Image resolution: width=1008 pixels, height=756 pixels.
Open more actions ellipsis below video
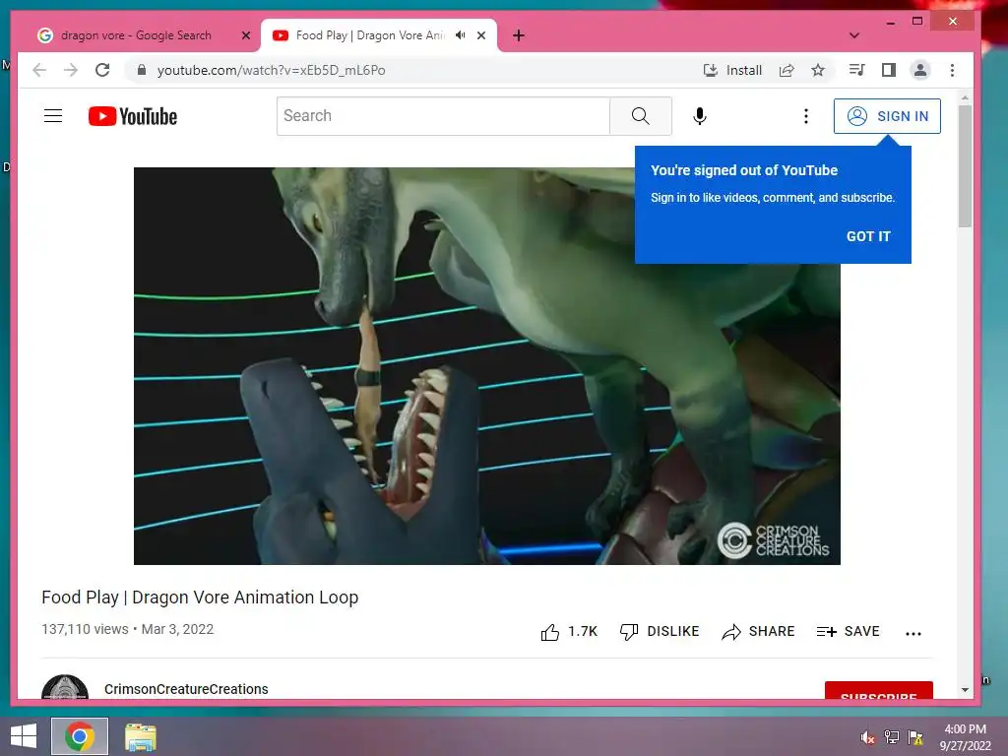[913, 633]
